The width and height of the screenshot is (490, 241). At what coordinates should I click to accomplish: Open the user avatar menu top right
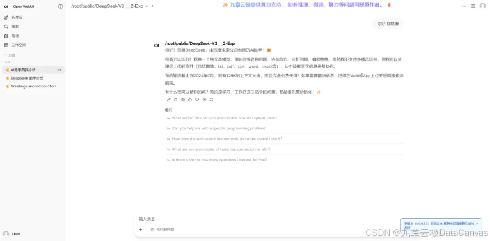point(483,6)
